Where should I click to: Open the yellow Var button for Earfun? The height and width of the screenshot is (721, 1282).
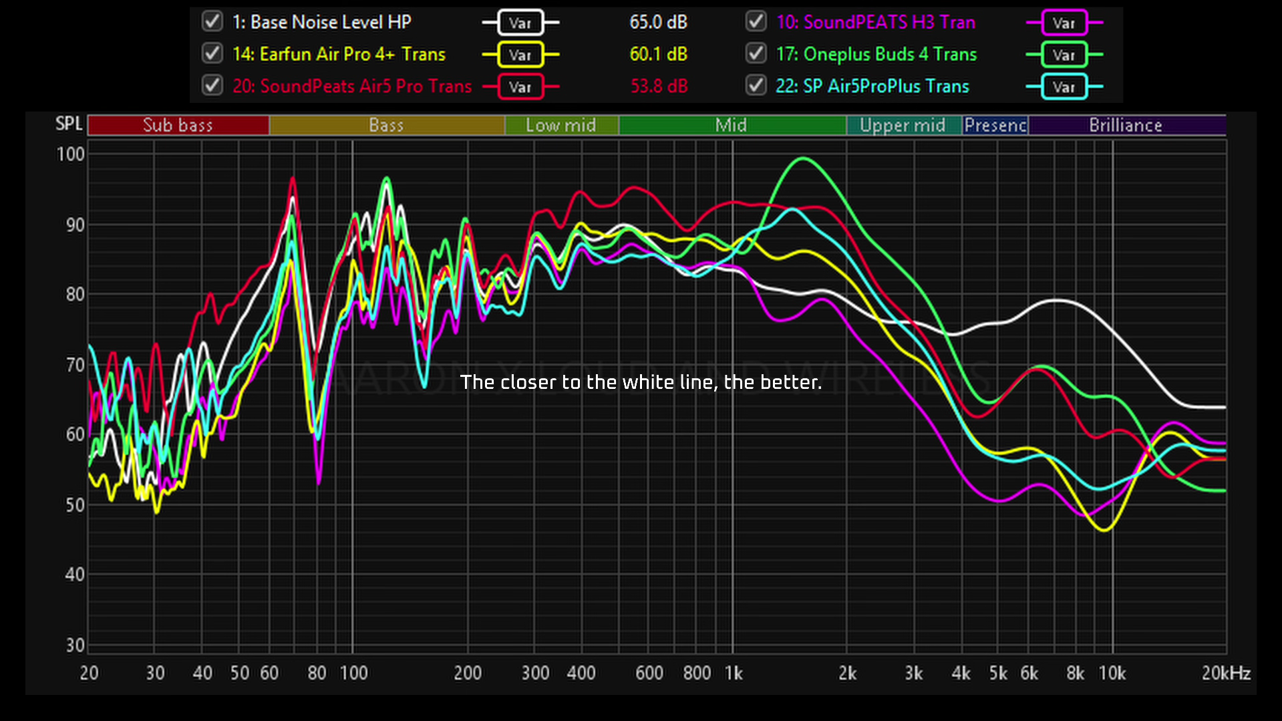point(520,55)
